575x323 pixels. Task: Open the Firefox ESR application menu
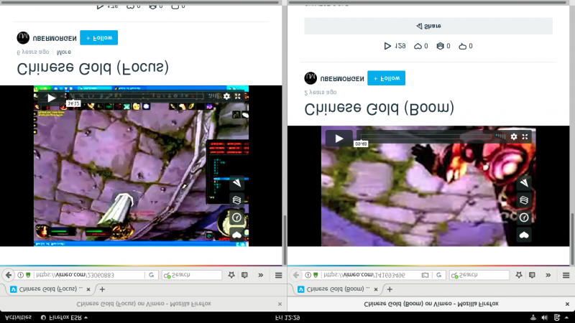point(64,317)
